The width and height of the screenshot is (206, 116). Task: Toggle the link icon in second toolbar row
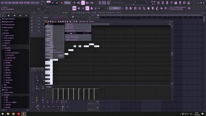coord(87,8)
